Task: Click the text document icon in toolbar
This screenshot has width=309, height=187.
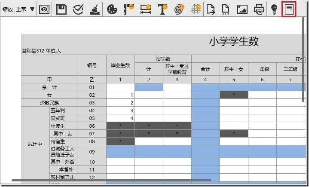Action: pyautogui.click(x=289, y=9)
